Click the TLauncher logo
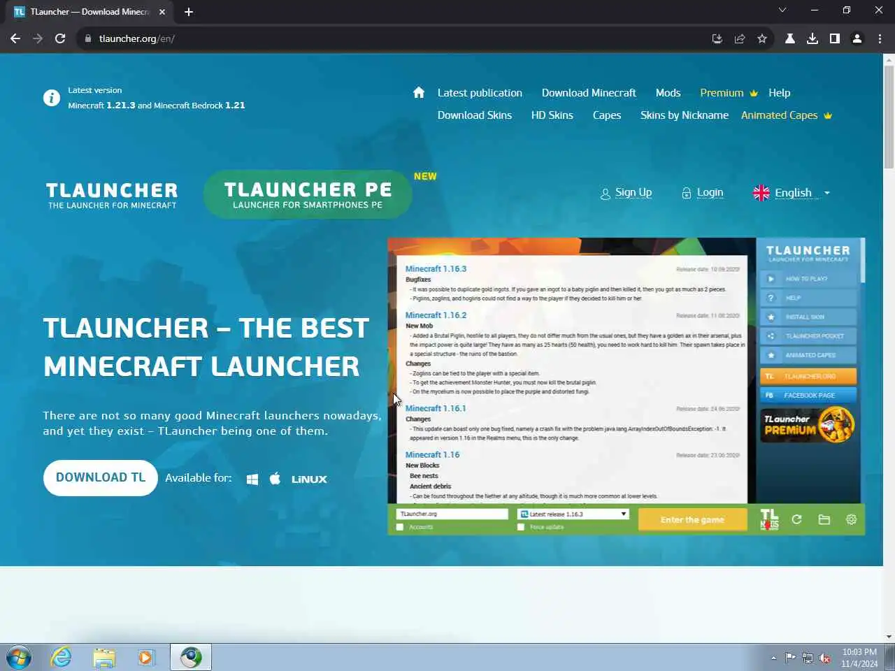Screen dimensions: 895x671 112,195
